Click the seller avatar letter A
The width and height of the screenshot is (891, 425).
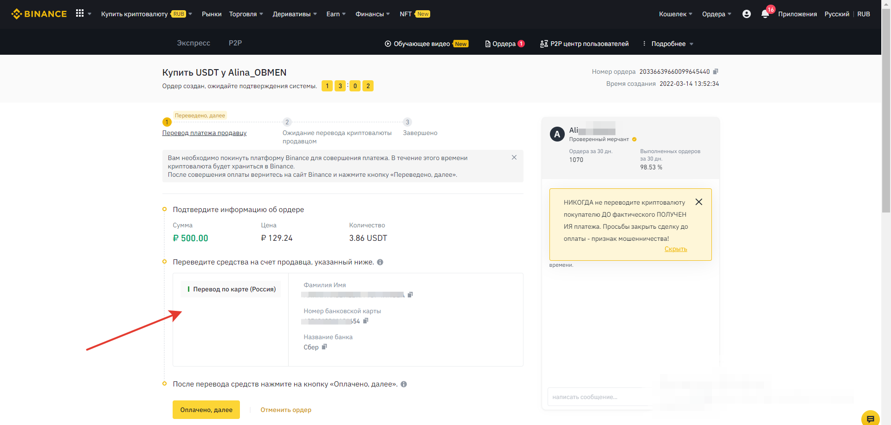(557, 134)
